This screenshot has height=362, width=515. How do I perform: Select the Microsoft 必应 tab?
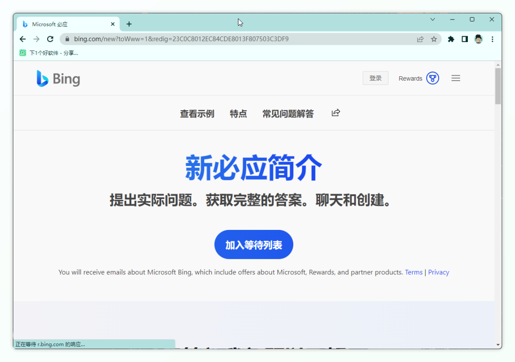point(68,24)
